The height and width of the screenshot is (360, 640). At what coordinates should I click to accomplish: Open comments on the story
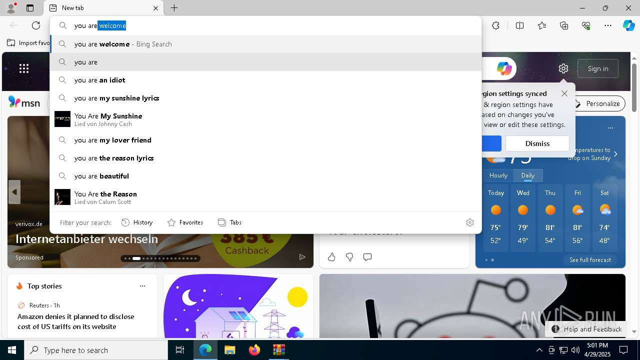pos(367,257)
